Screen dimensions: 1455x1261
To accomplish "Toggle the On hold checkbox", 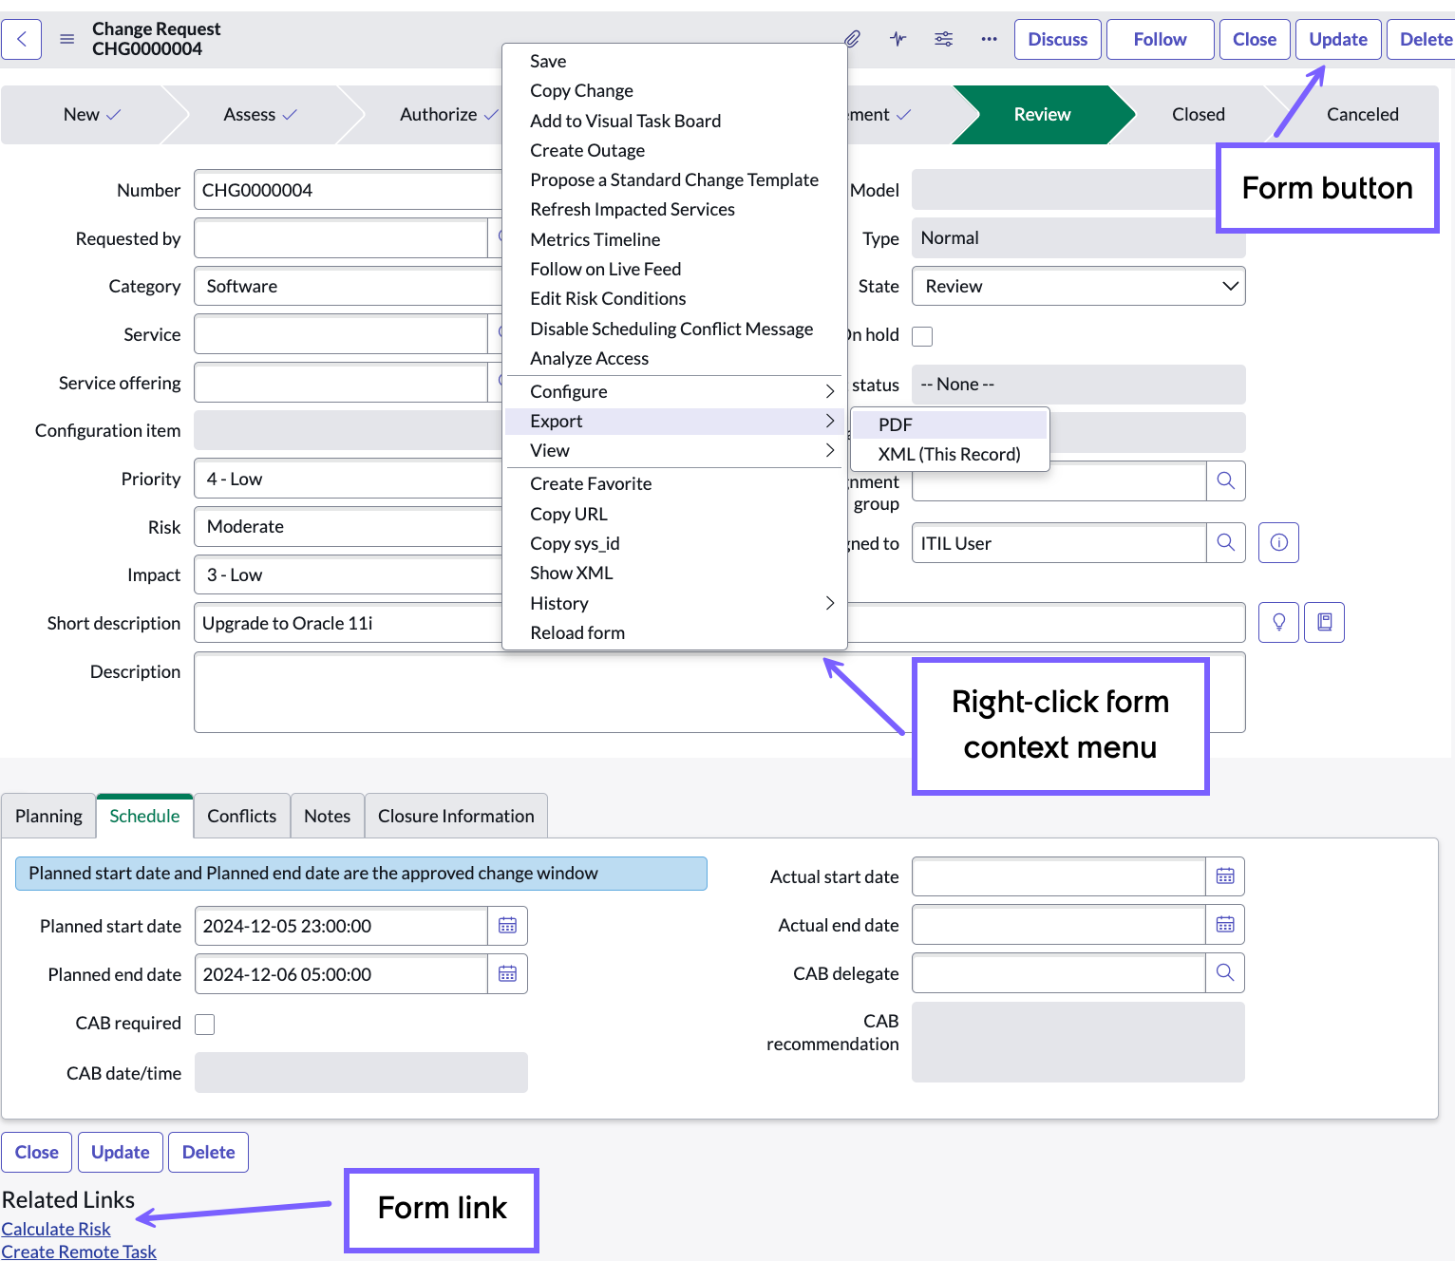I will point(922,336).
